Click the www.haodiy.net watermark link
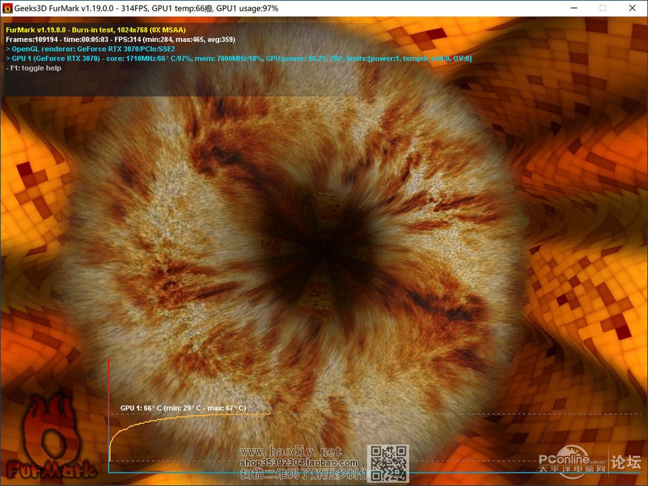This screenshot has height=486, width=648. pos(291,451)
